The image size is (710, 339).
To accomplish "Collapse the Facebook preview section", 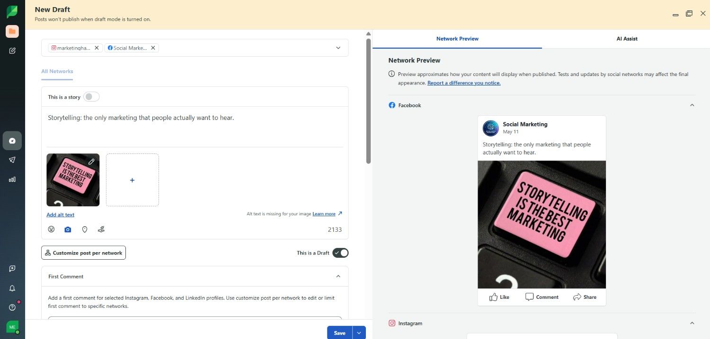I will [692, 105].
